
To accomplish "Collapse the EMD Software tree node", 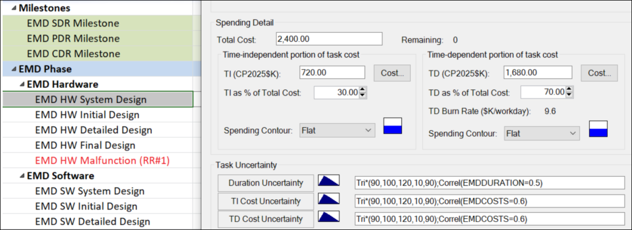I will pos(22,176).
